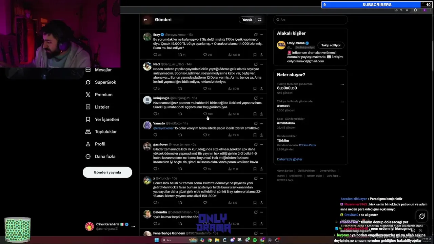The image size is (434, 244).
Task: Bookmark iminjungle's post
Action: coord(255,114)
